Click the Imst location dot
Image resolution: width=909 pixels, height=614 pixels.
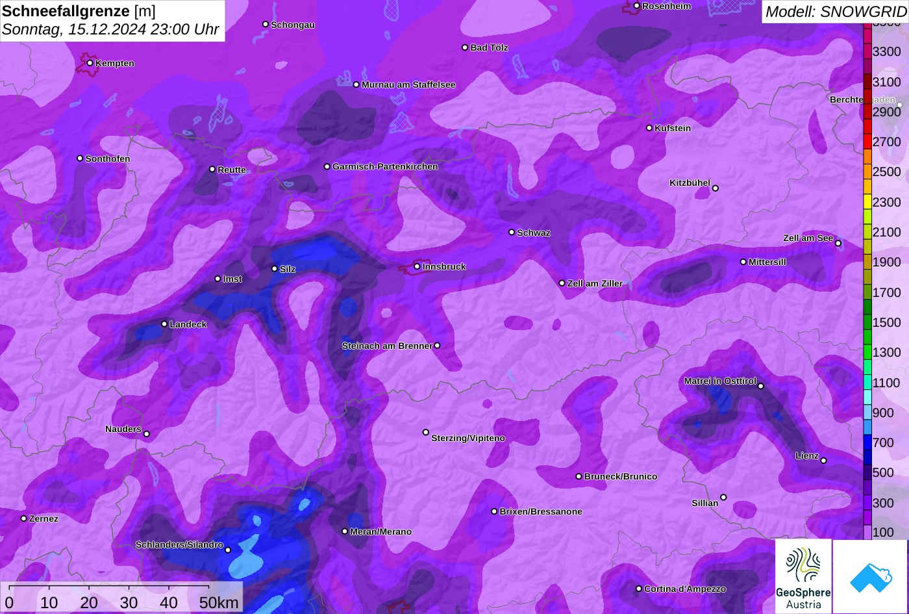click(x=218, y=279)
